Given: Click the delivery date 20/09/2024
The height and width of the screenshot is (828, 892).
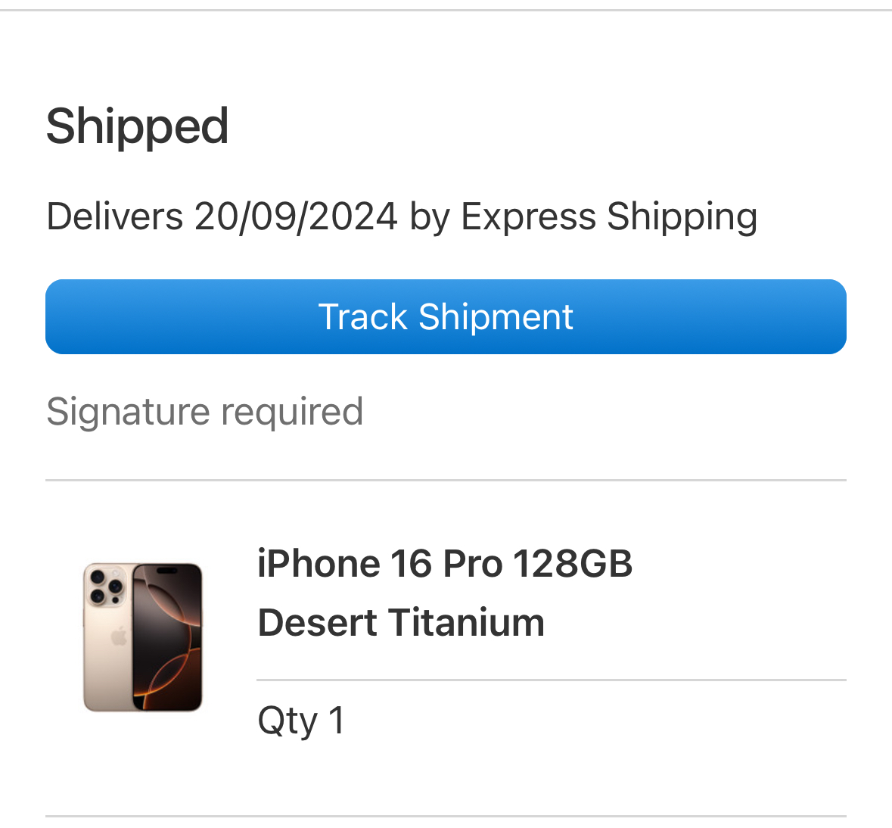Looking at the screenshot, I should [296, 216].
